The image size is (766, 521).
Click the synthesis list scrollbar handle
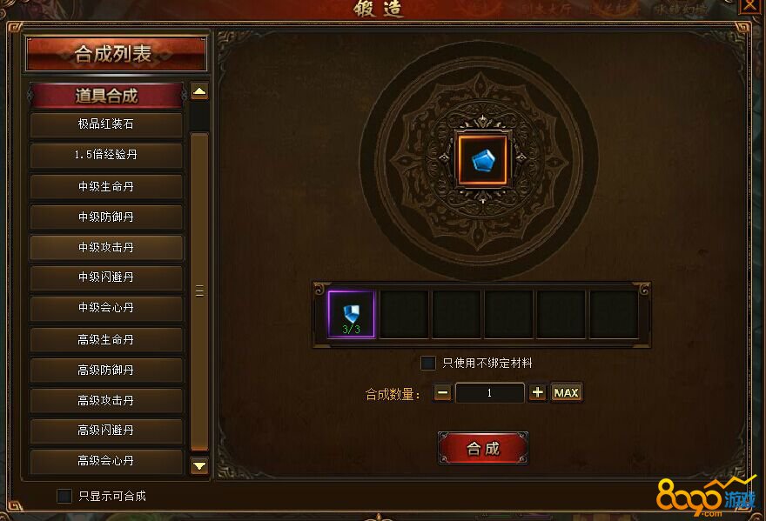[x=199, y=291]
